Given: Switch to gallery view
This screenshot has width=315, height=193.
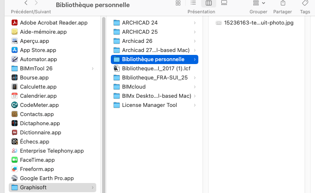Looking at the screenshot, I should click(x=224, y=3).
